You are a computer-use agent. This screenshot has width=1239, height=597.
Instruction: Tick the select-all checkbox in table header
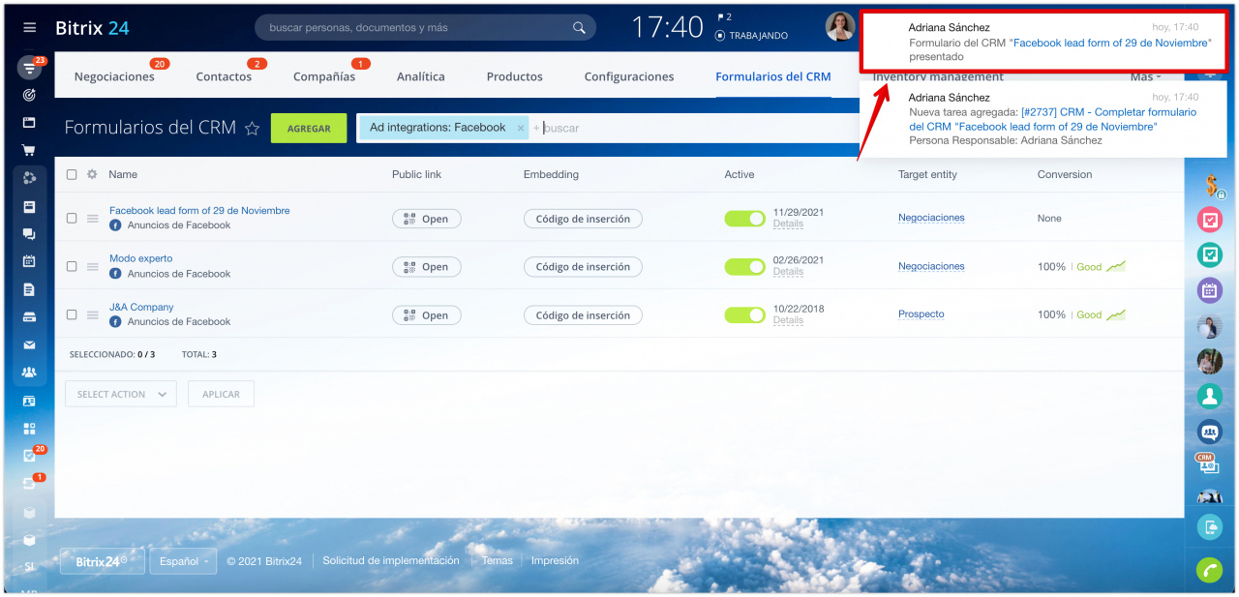72,175
